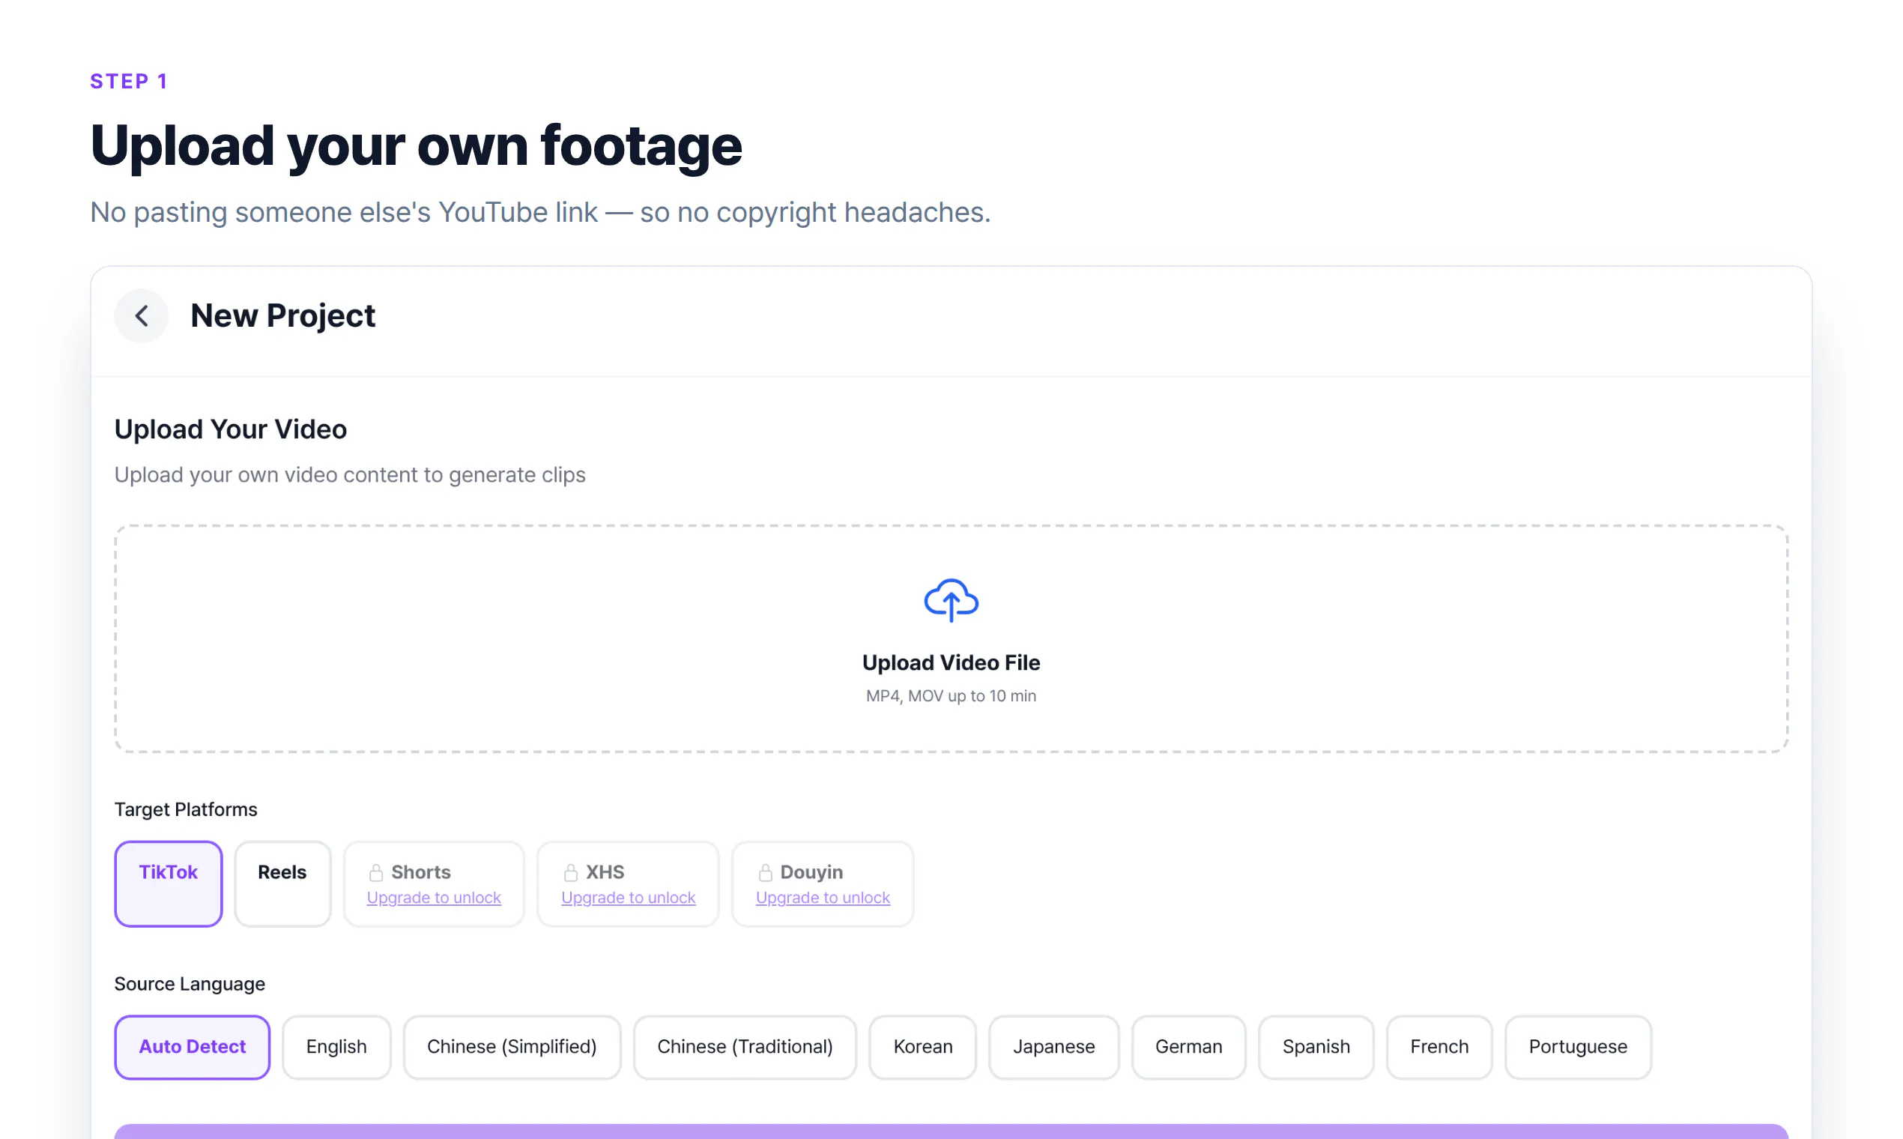Viewport: 1903px width, 1139px height.
Task: Set source language to Japanese
Action: pyautogui.click(x=1053, y=1047)
